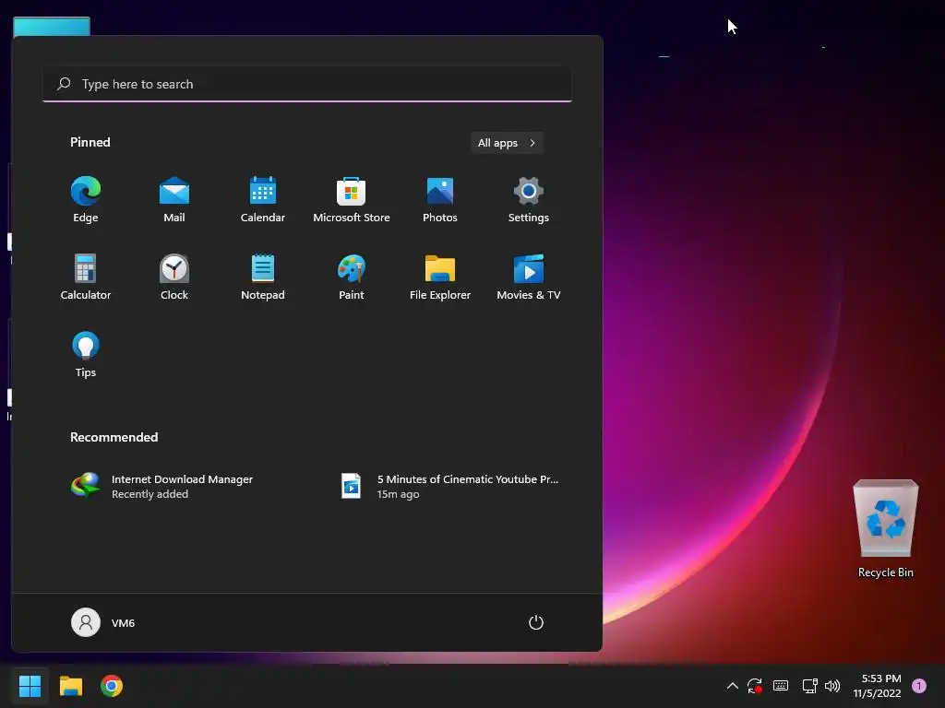
Task: Open File Explorer in pinned apps
Action: [x=440, y=277]
